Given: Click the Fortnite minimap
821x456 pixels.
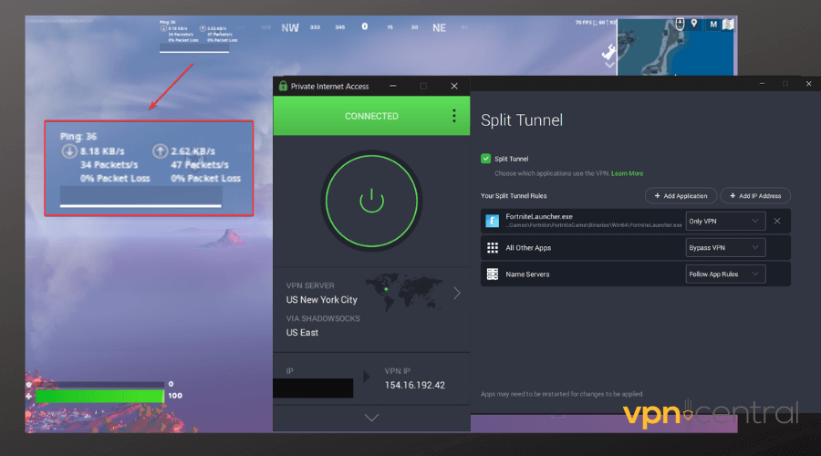Looking at the screenshot, I should pos(675,48).
